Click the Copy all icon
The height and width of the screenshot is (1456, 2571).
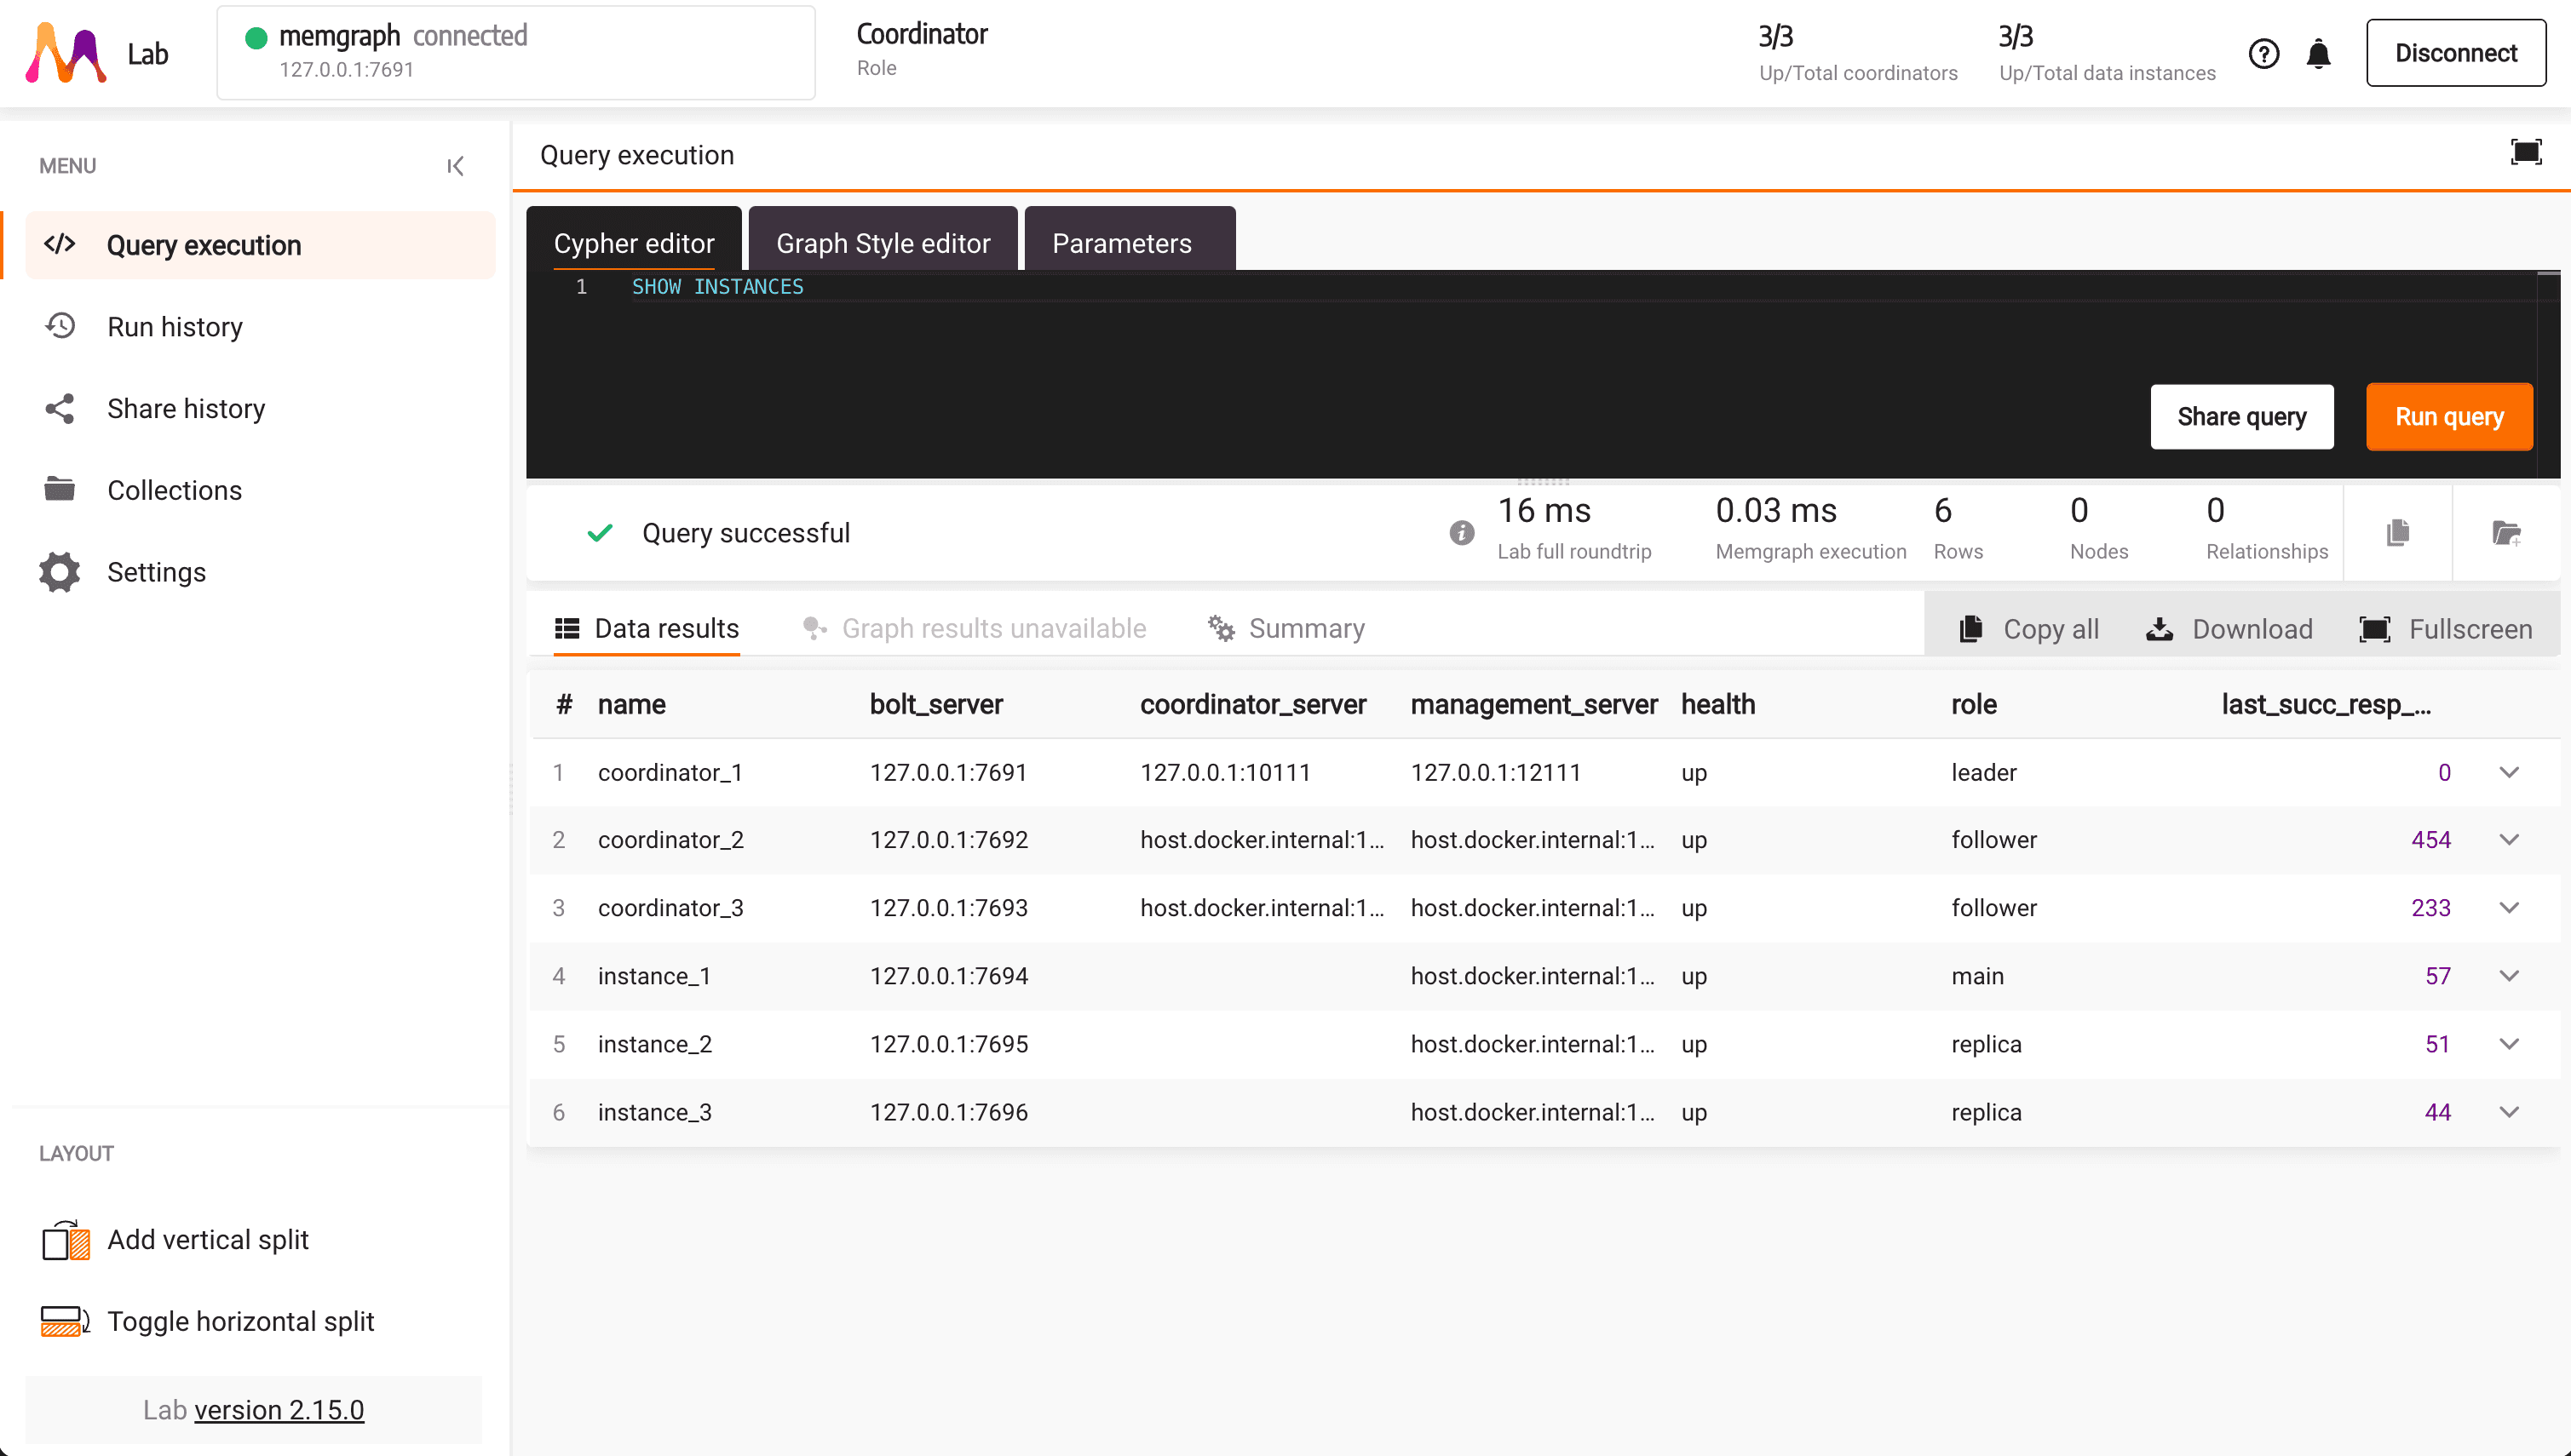(1970, 629)
